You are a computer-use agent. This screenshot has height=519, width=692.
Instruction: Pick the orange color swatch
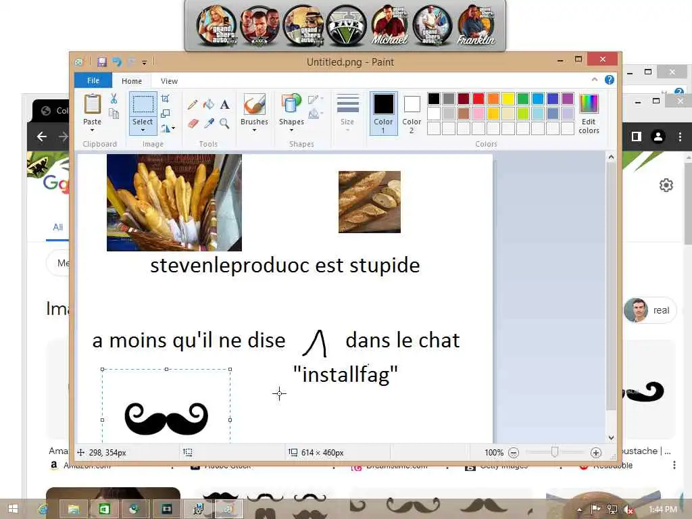[493, 99]
